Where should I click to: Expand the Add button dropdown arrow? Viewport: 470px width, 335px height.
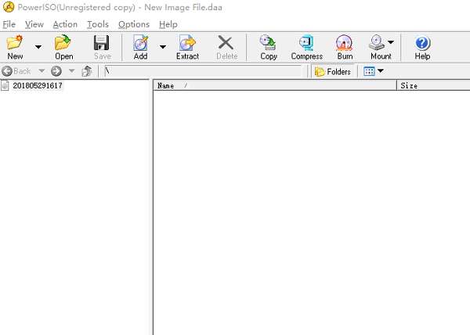coord(163,47)
